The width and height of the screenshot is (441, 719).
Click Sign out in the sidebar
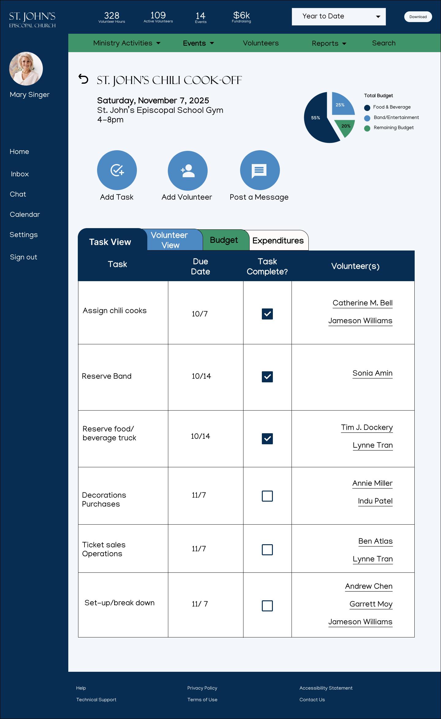coord(23,257)
